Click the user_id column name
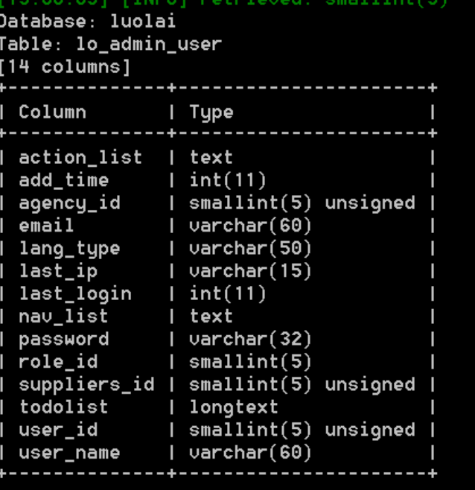475x490 pixels. [x=58, y=430]
